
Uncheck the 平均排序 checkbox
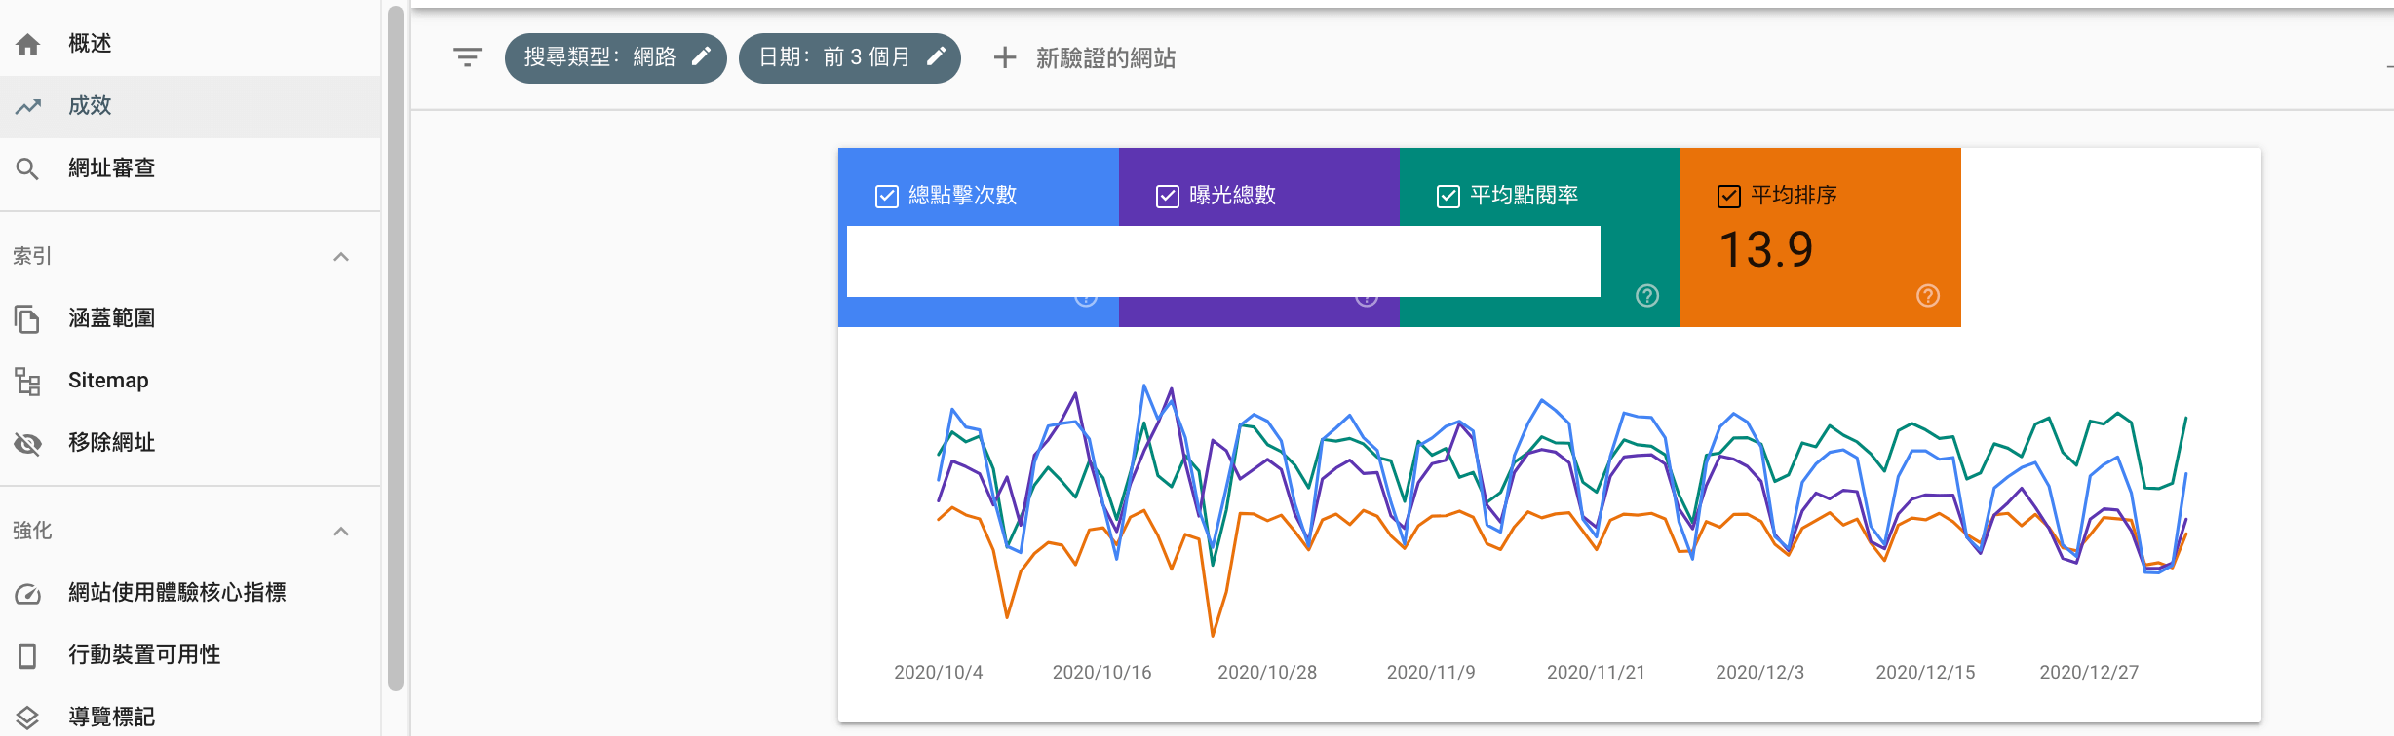[1729, 197]
